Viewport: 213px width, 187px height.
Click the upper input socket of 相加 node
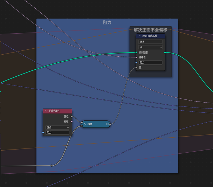pos(82,123)
